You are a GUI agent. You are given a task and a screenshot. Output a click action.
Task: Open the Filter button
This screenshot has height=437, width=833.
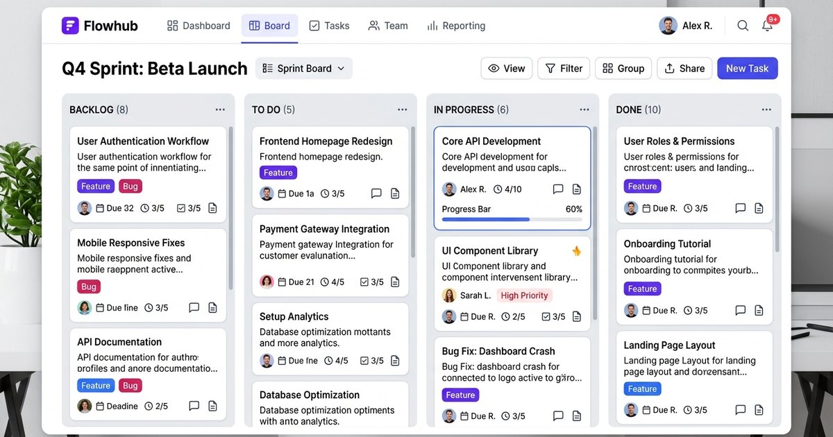(564, 69)
